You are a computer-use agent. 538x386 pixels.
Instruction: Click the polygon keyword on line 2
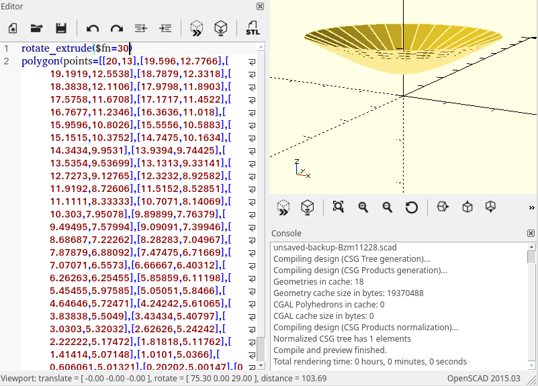(40, 61)
